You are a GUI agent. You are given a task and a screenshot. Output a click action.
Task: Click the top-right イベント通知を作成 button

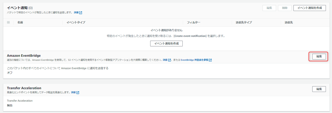309,8
